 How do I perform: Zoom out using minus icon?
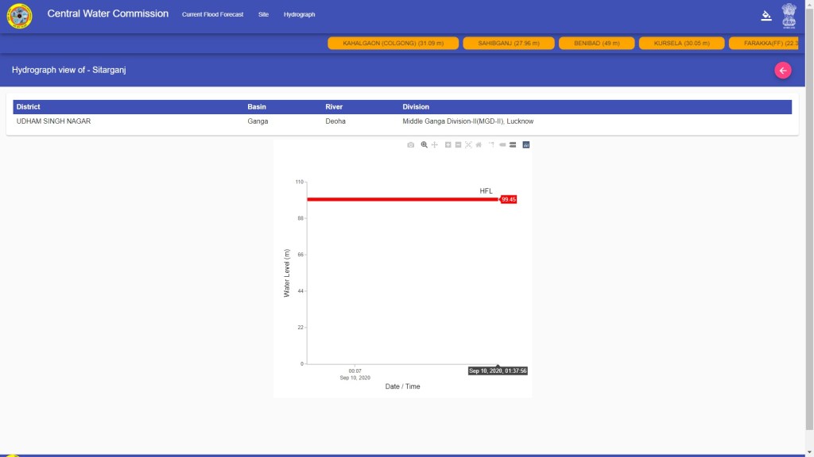(459, 145)
